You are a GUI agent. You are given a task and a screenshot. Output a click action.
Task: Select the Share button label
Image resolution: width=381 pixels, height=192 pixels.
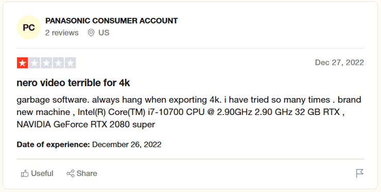[86, 174]
